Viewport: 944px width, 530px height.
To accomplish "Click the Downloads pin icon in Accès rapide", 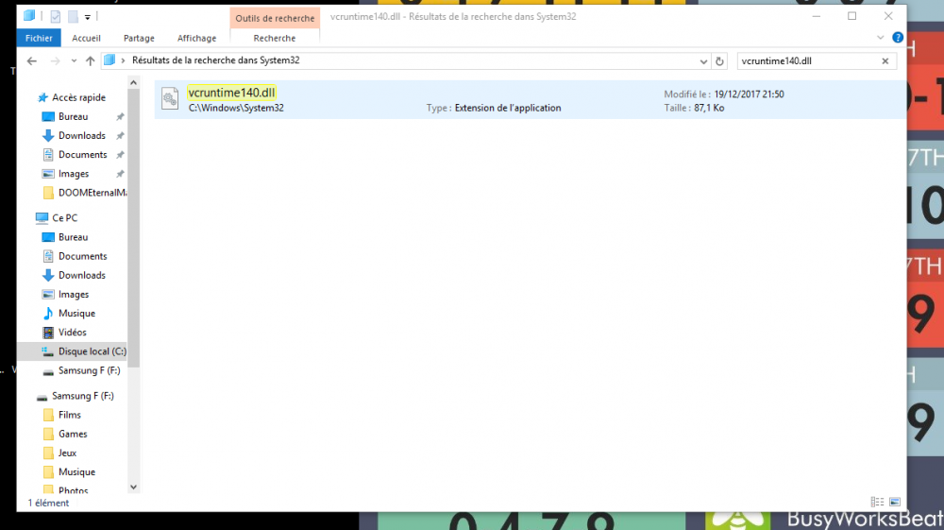I will point(120,135).
